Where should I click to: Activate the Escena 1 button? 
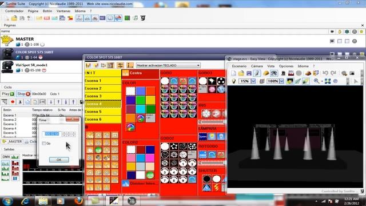coord(103,81)
